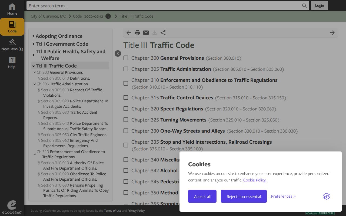Open Chapter 310 Enforcement and Obedience link
Screen dimensions: 346x216
click(x=204, y=83)
